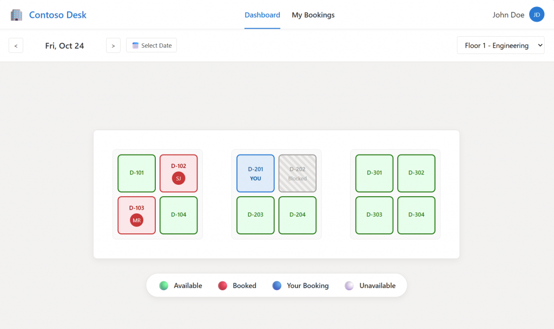
Task: Click the calendar icon in Select Date
Action: 135,45
